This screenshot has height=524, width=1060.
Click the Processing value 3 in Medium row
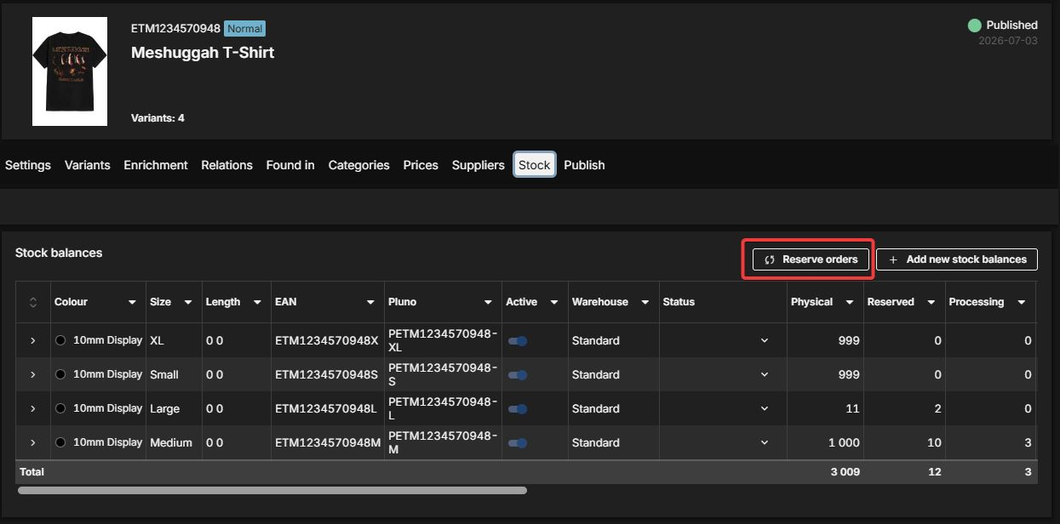click(x=1028, y=442)
